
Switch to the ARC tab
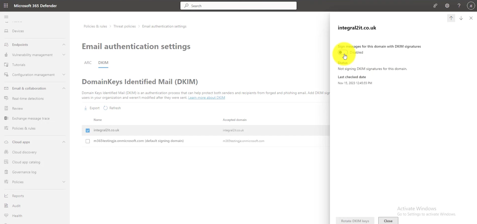88,63
